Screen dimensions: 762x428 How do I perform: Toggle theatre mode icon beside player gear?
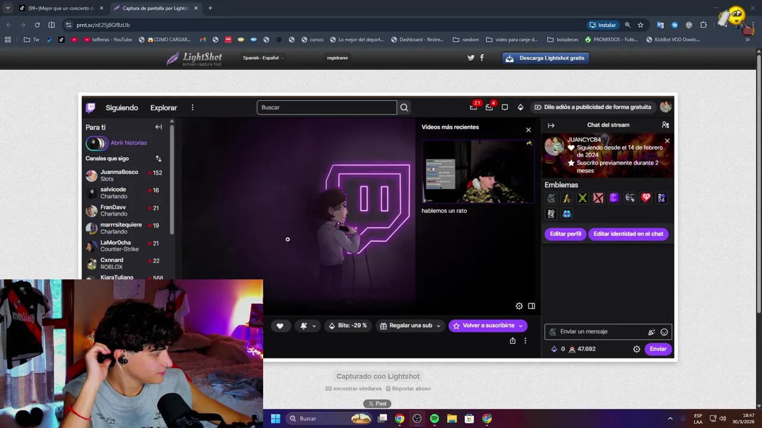(532, 306)
